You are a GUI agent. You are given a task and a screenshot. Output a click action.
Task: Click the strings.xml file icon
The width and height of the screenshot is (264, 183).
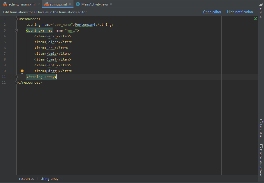click(x=46, y=4)
